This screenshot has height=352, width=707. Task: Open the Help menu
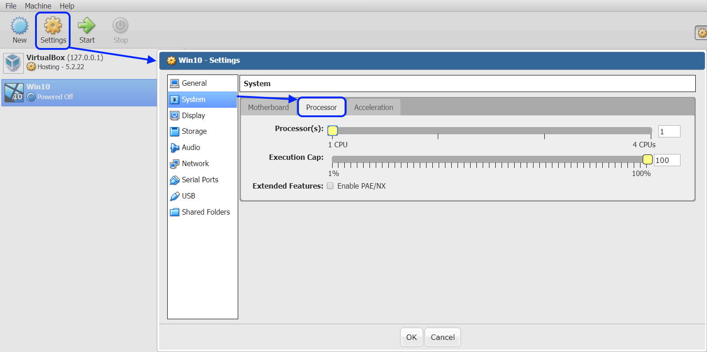point(67,6)
